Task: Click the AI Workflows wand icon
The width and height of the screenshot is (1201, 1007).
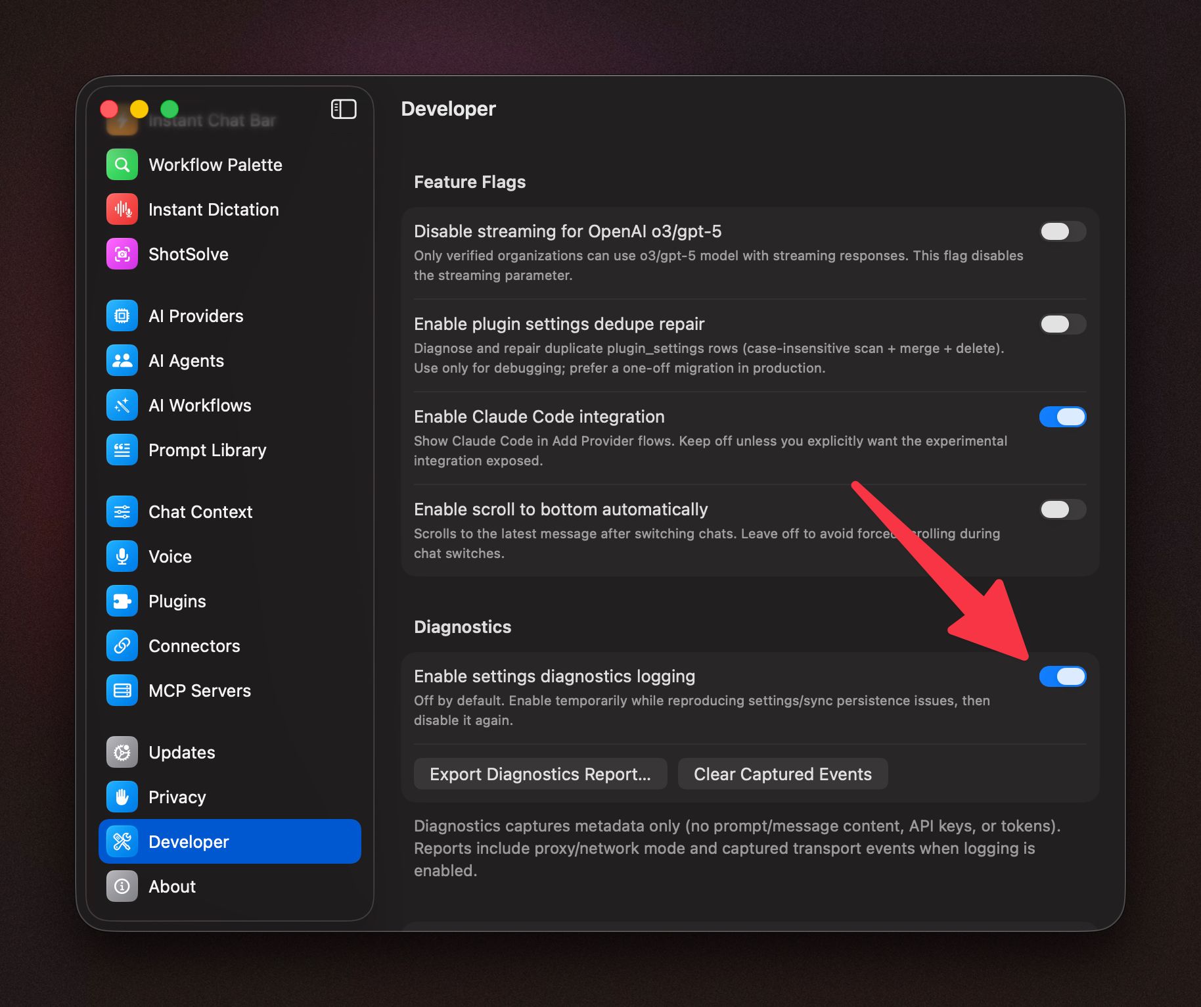Action: point(122,405)
